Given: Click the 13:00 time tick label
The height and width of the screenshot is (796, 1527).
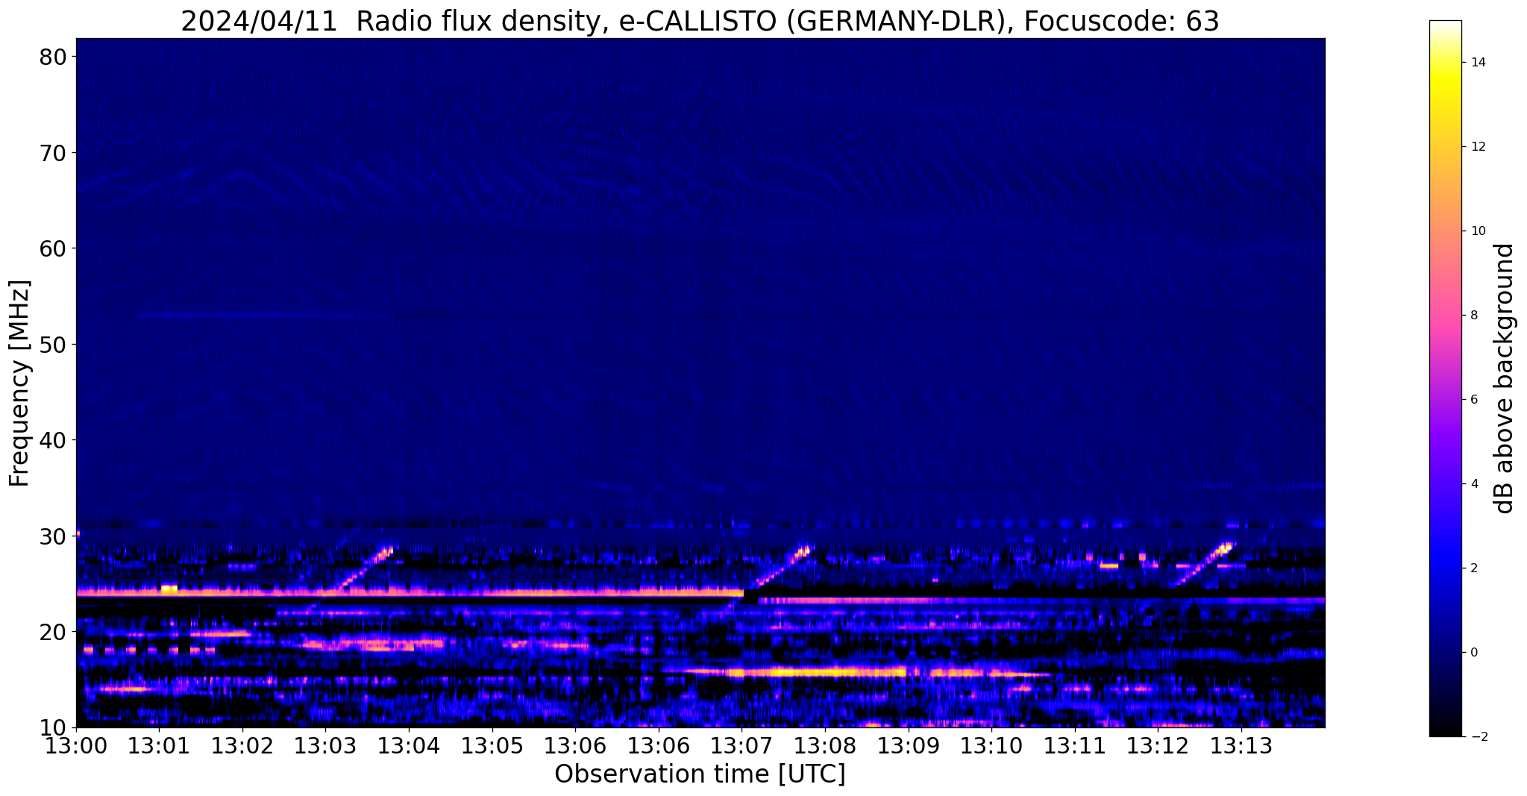Looking at the screenshot, I should (76, 746).
